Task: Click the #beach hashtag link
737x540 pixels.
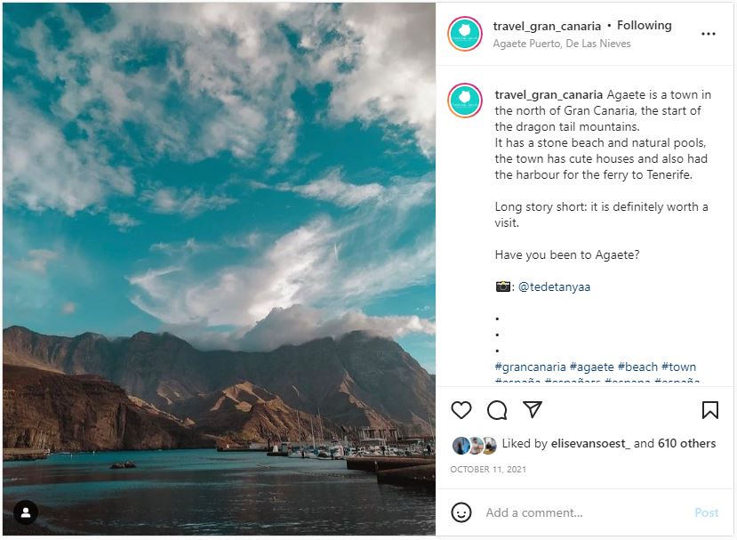Action: 637,367
